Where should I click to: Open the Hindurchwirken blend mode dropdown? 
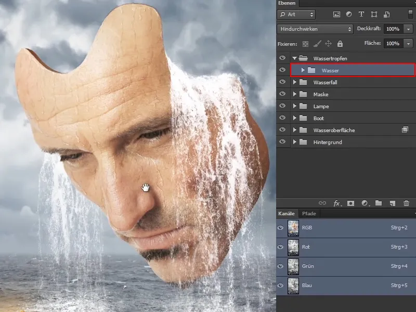(x=315, y=29)
